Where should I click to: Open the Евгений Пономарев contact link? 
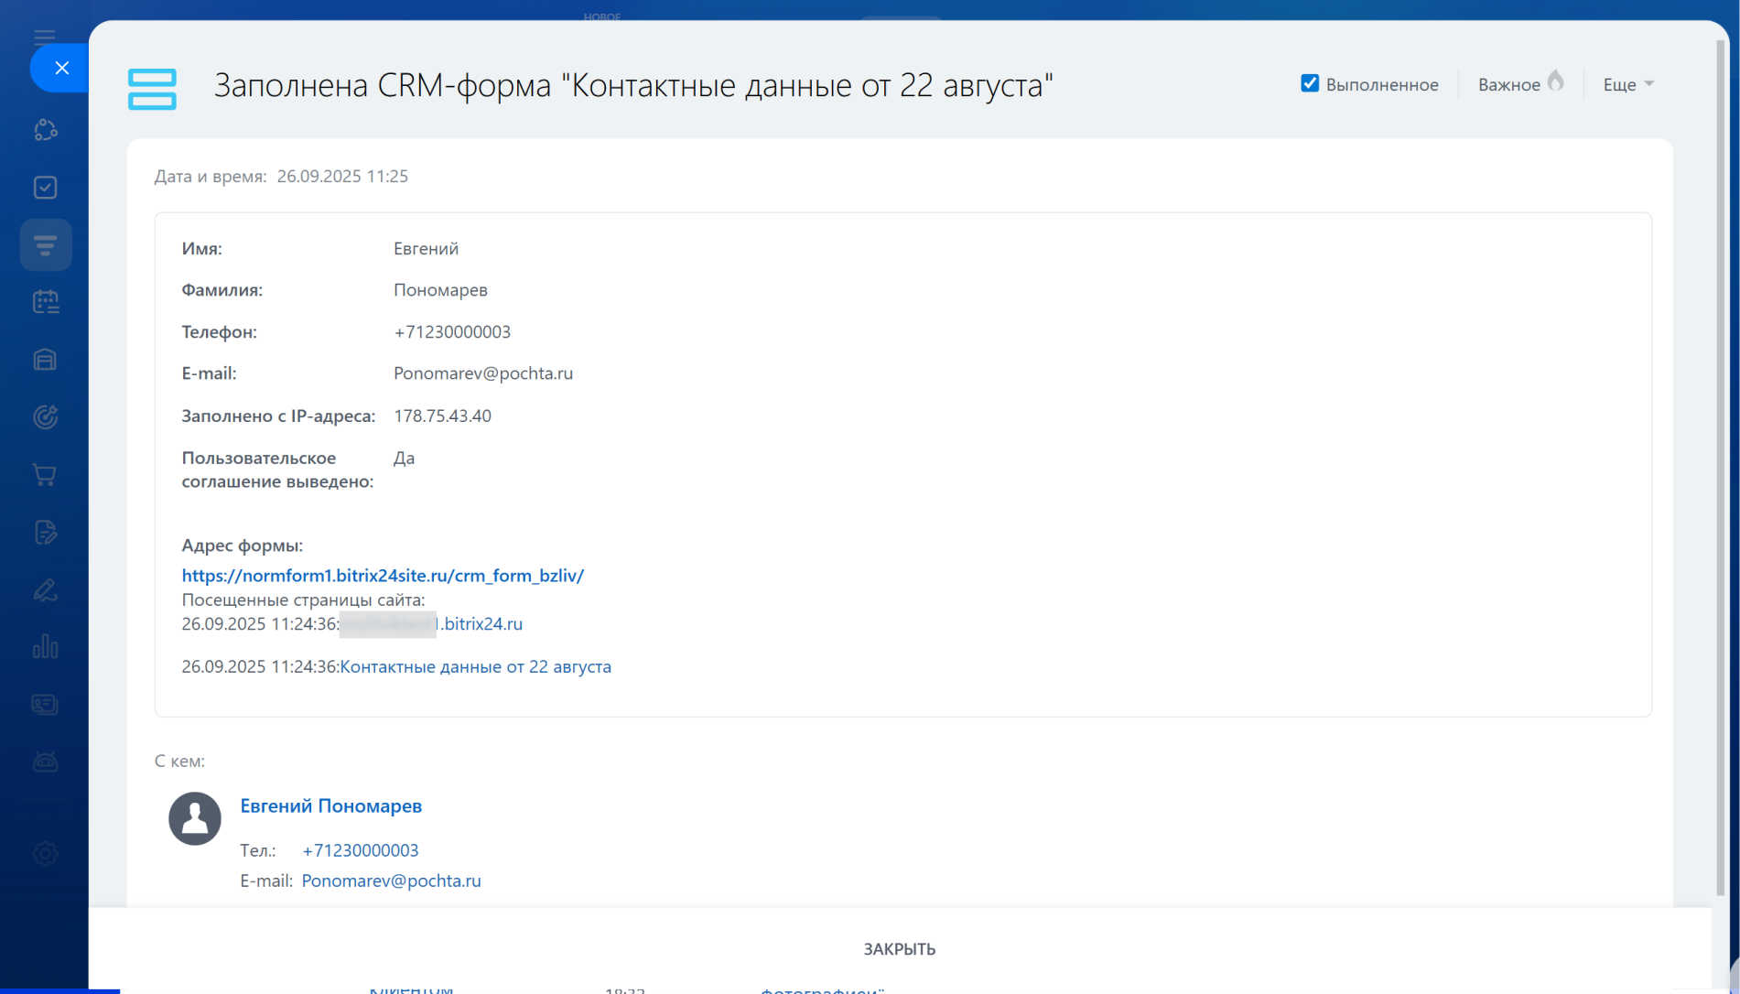[x=330, y=806]
